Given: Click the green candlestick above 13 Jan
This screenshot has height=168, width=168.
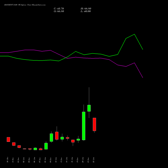Looking at the screenshot, I should click(62, 138).
